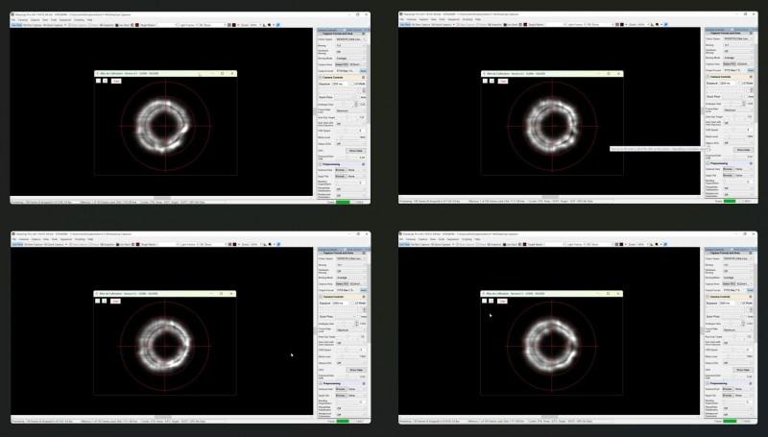Click Snapshot in top-right window toolbar
The height and width of the screenshot is (437, 768).
click(x=493, y=25)
